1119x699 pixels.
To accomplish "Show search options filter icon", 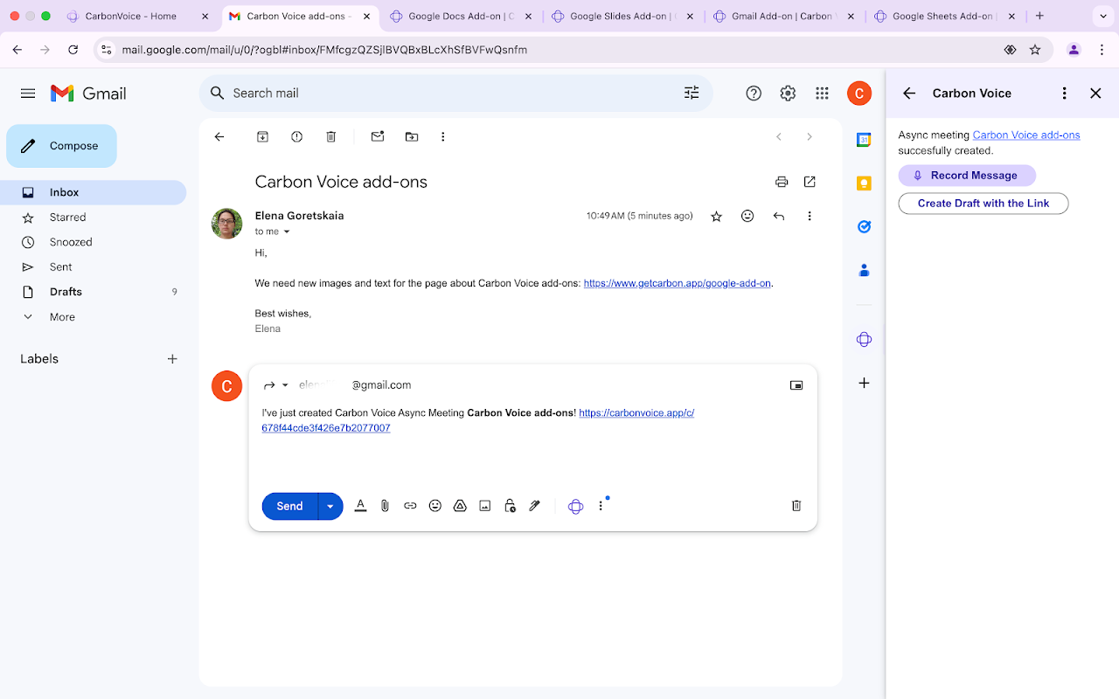I will (x=692, y=93).
